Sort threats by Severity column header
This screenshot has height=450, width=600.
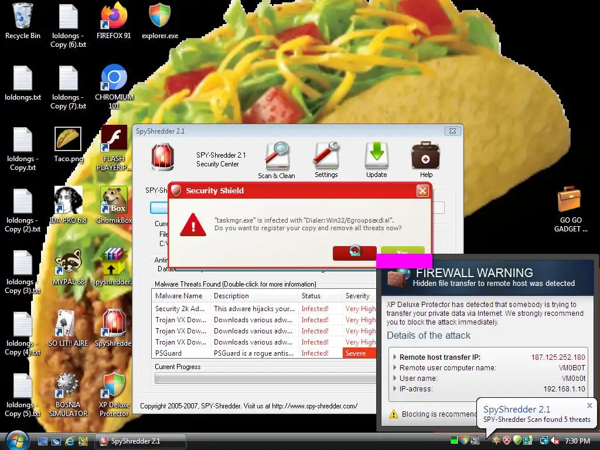tap(359, 296)
